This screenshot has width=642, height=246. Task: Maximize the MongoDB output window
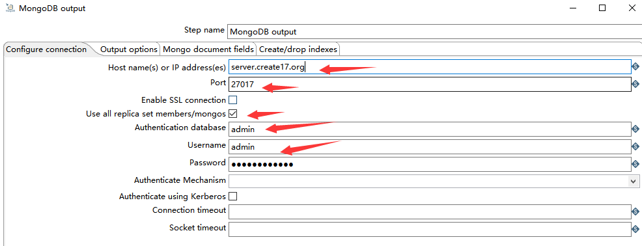[602, 8]
